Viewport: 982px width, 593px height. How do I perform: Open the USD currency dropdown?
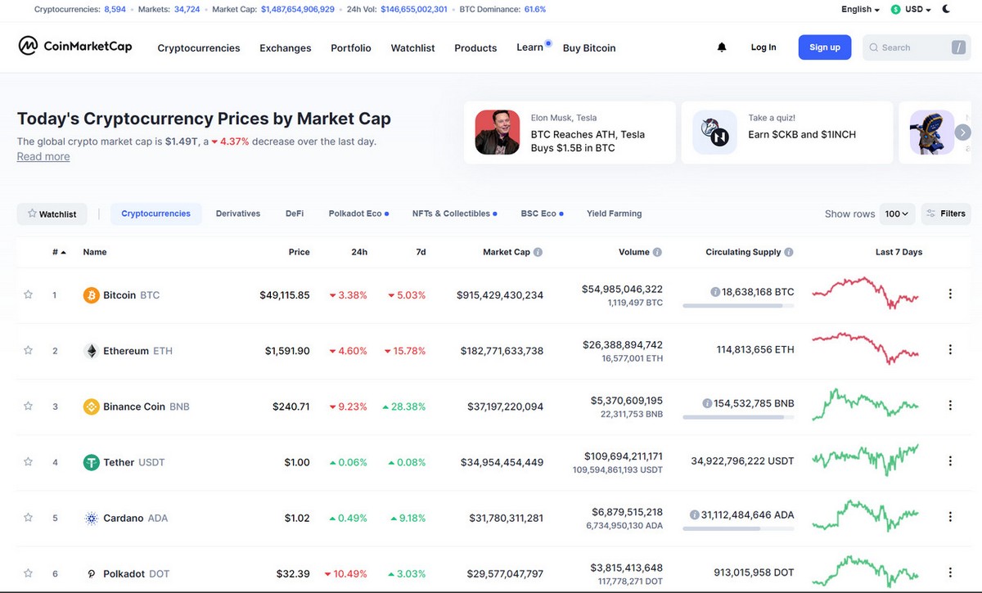tap(911, 9)
